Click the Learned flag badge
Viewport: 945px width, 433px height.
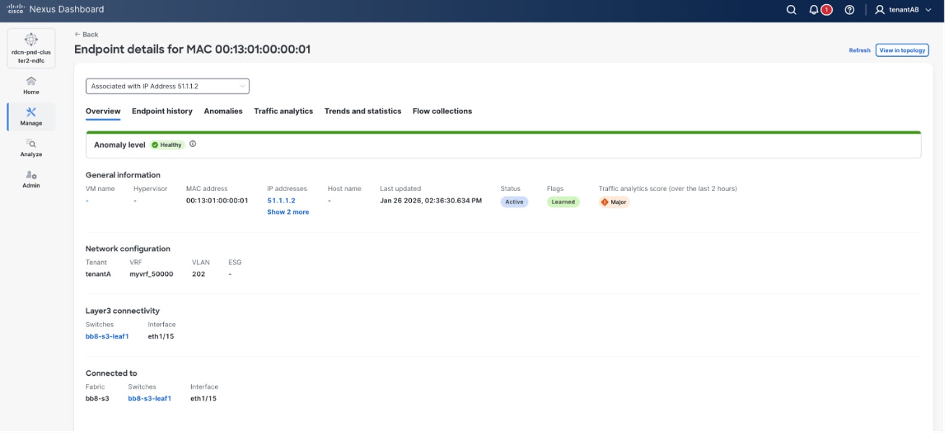tap(563, 202)
